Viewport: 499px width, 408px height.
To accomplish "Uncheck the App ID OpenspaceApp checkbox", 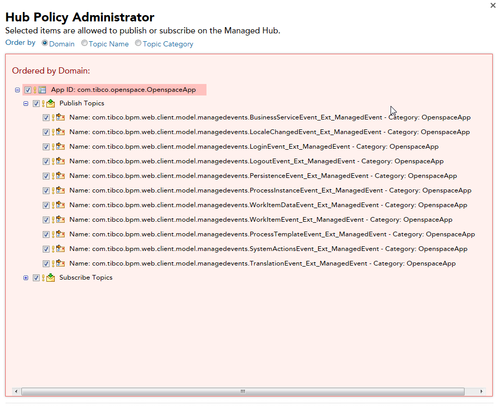I will coord(28,90).
